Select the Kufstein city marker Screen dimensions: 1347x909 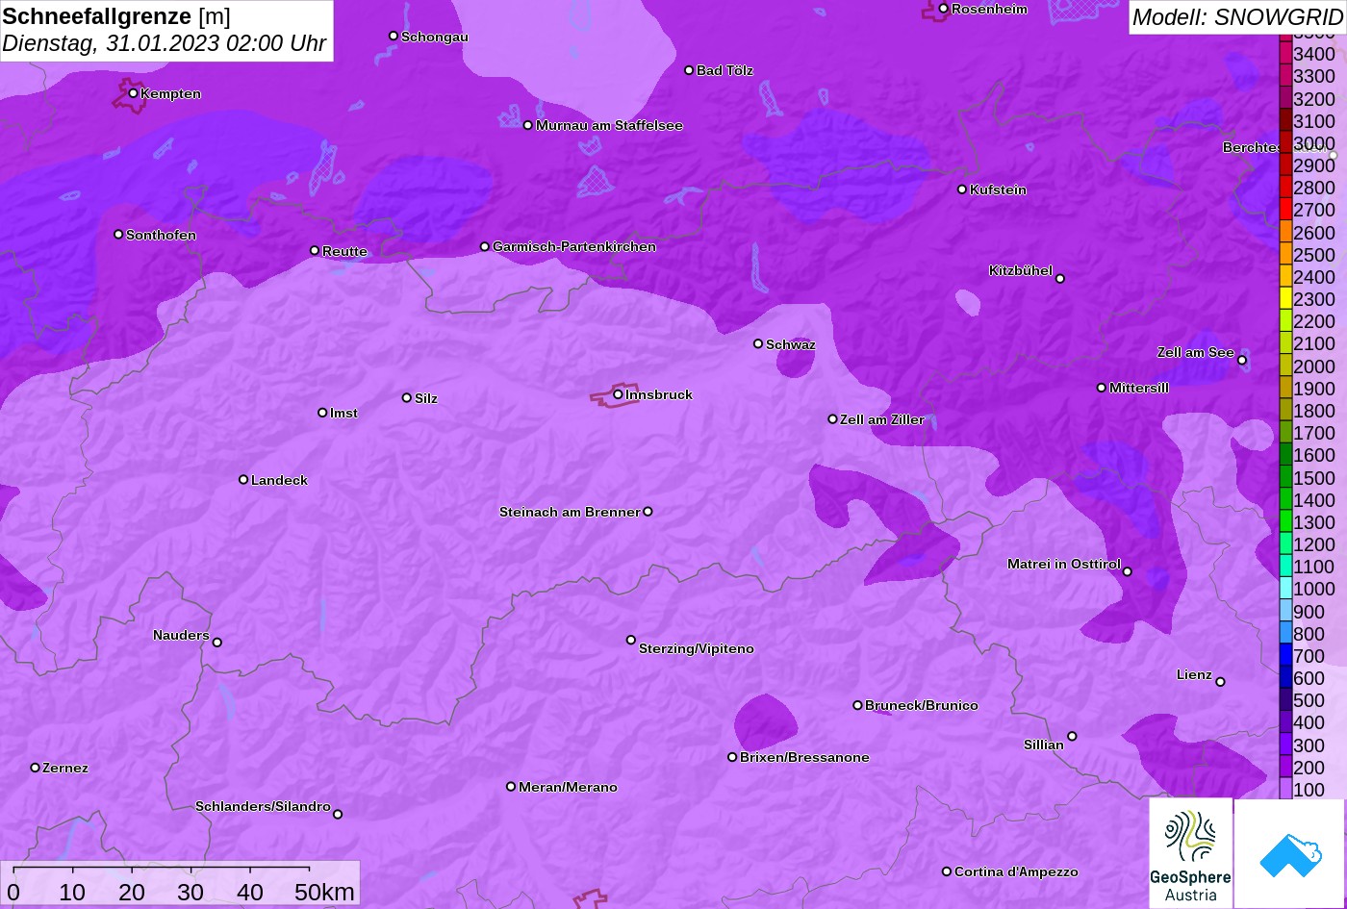pos(962,189)
